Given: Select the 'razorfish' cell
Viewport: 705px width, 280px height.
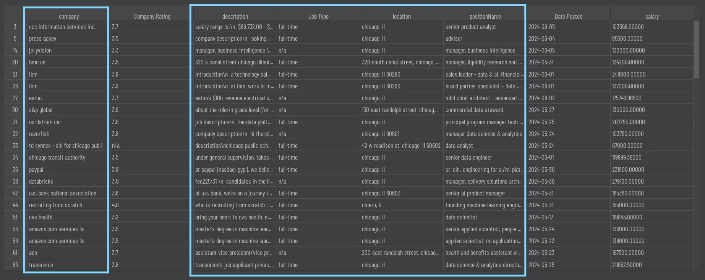Looking at the screenshot, I should click(x=68, y=134).
